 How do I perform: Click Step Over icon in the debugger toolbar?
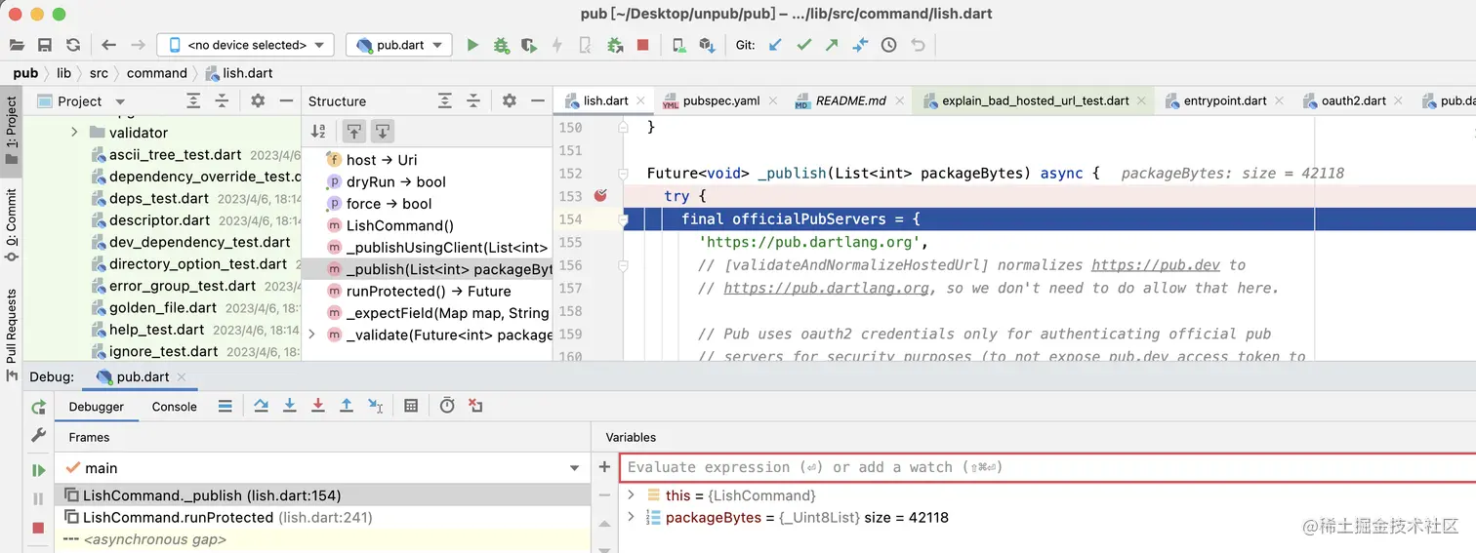[x=261, y=406]
